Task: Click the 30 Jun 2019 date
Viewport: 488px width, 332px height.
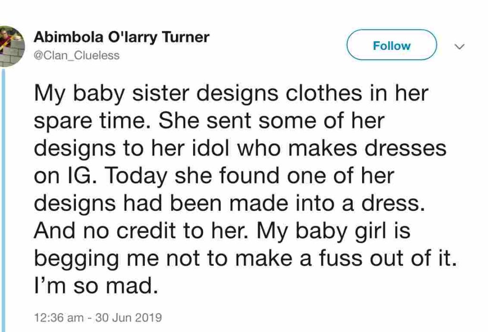Action: point(129,317)
